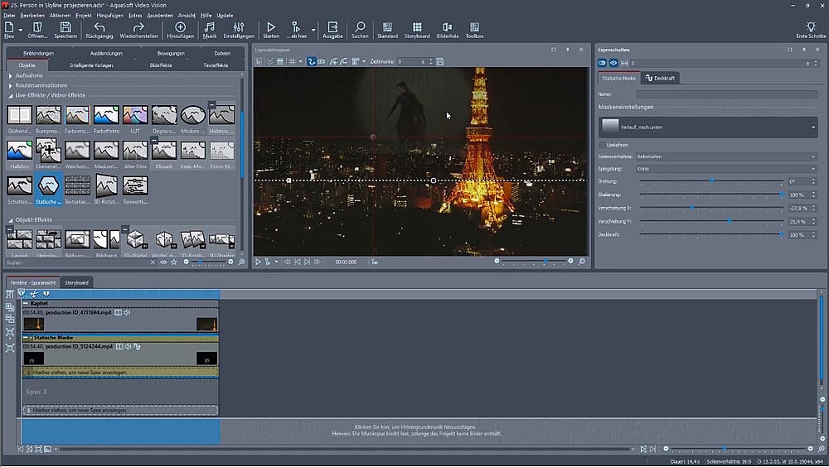The width and height of the screenshot is (829, 467).
Task: Open the Assistenten menu
Action: pyautogui.click(x=159, y=15)
